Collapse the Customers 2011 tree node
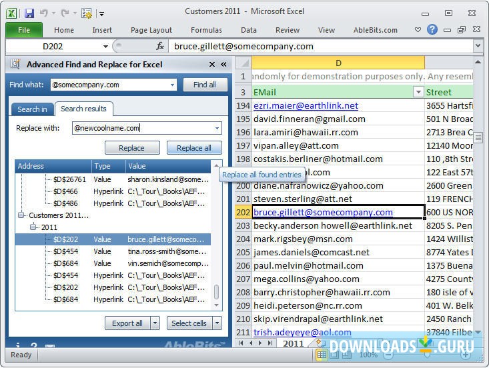The image size is (489, 368). (x=21, y=215)
